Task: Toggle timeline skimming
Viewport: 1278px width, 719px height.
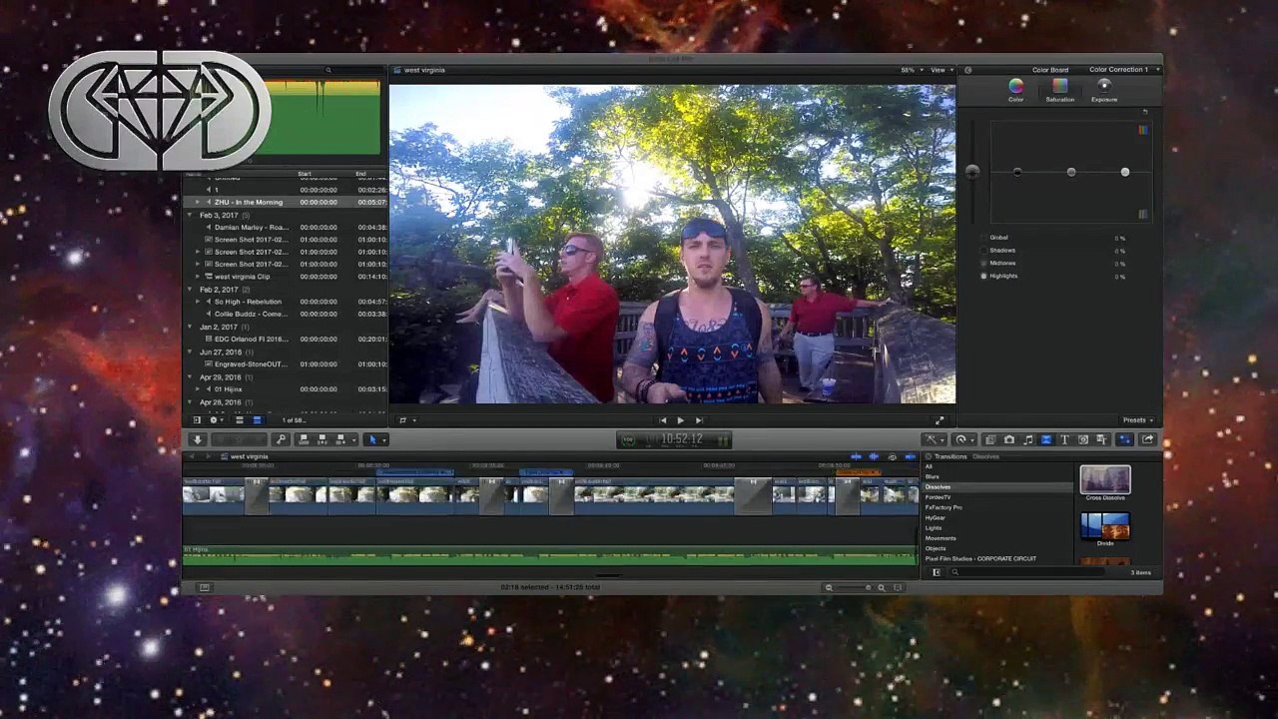Action: coord(856,456)
